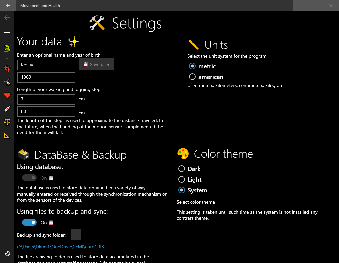Image resolution: width=339 pixels, height=263 pixels.
Task: Select the american units radio button
Action: 192,77
